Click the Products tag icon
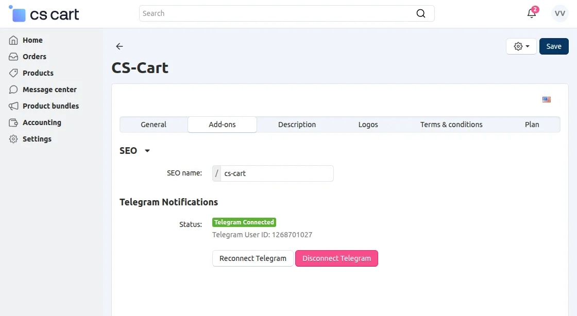Image resolution: width=577 pixels, height=316 pixels. (13, 73)
